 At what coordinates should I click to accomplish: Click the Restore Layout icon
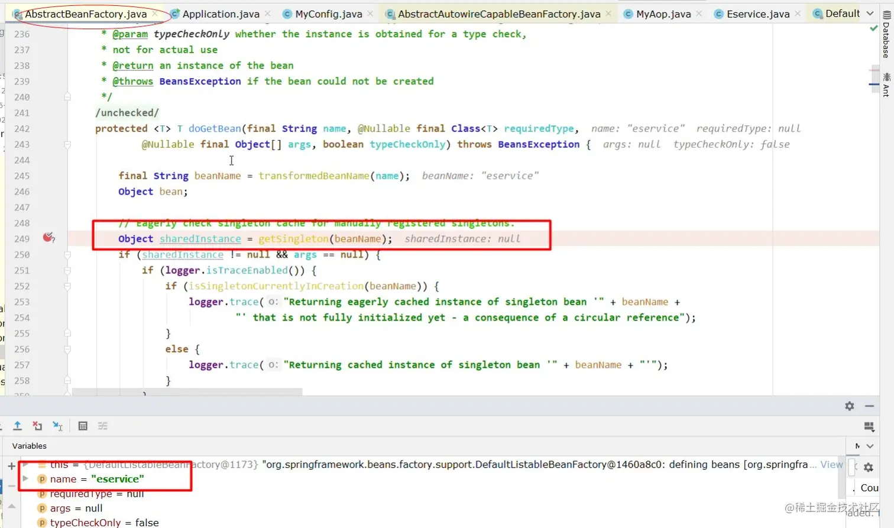tap(869, 426)
